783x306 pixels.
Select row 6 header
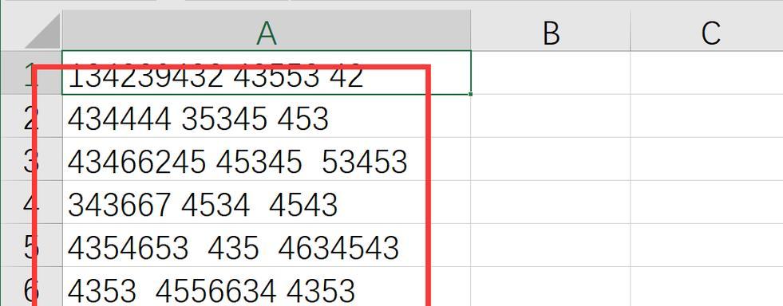coord(31,286)
